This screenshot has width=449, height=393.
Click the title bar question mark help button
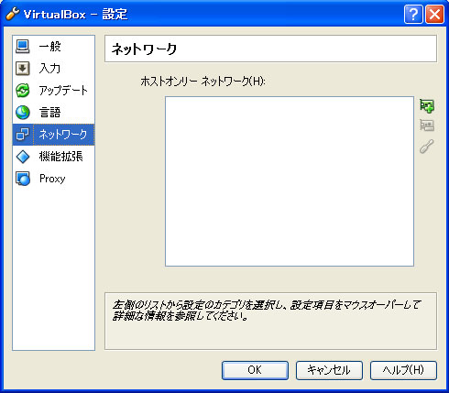[x=413, y=14]
